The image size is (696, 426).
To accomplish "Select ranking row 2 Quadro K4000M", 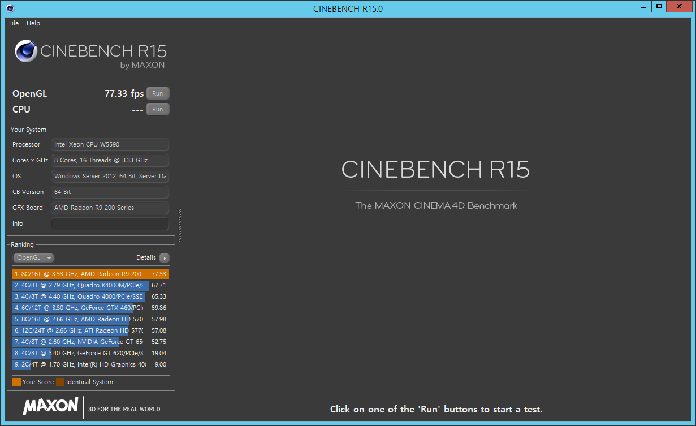I will [90, 285].
